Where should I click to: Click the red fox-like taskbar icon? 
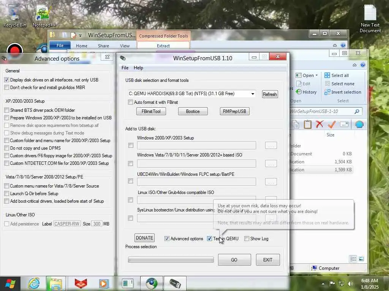coord(81,283)
